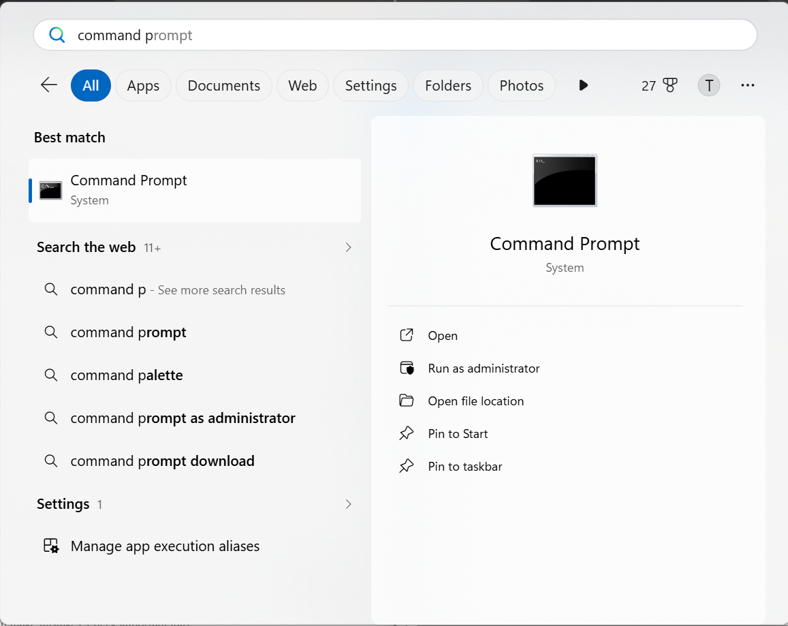Click the Manage app execution aliases icon
This screenshot has width=788, height=626.
(x=51, y=546)
